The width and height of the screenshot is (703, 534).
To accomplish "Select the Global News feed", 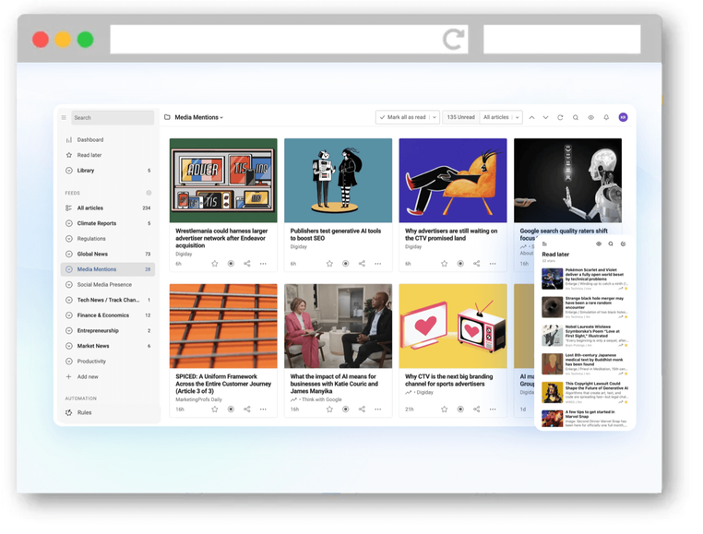I will coord(92,254).
